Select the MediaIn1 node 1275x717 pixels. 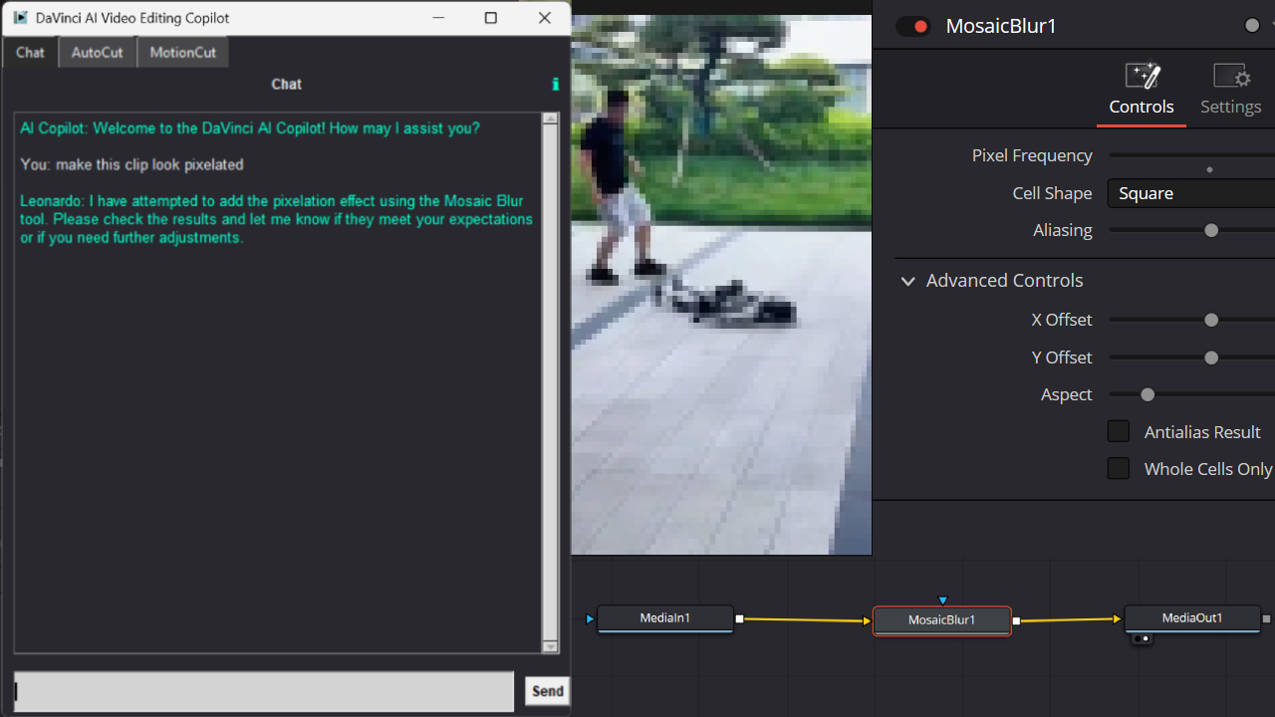click(664, 618)
